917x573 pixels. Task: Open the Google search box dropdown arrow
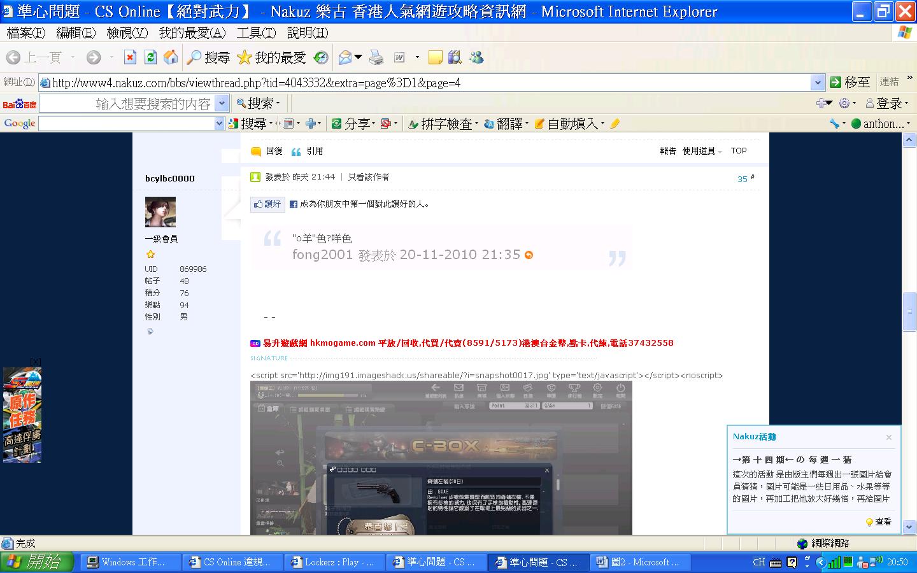(219, 124)
